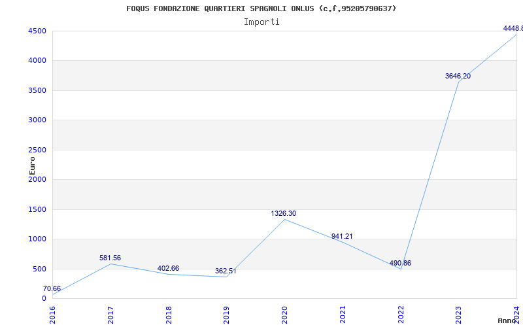Screen dimensions: 523x327
Task: Select the 490.86 data label
Action: [x=400, y=263]
